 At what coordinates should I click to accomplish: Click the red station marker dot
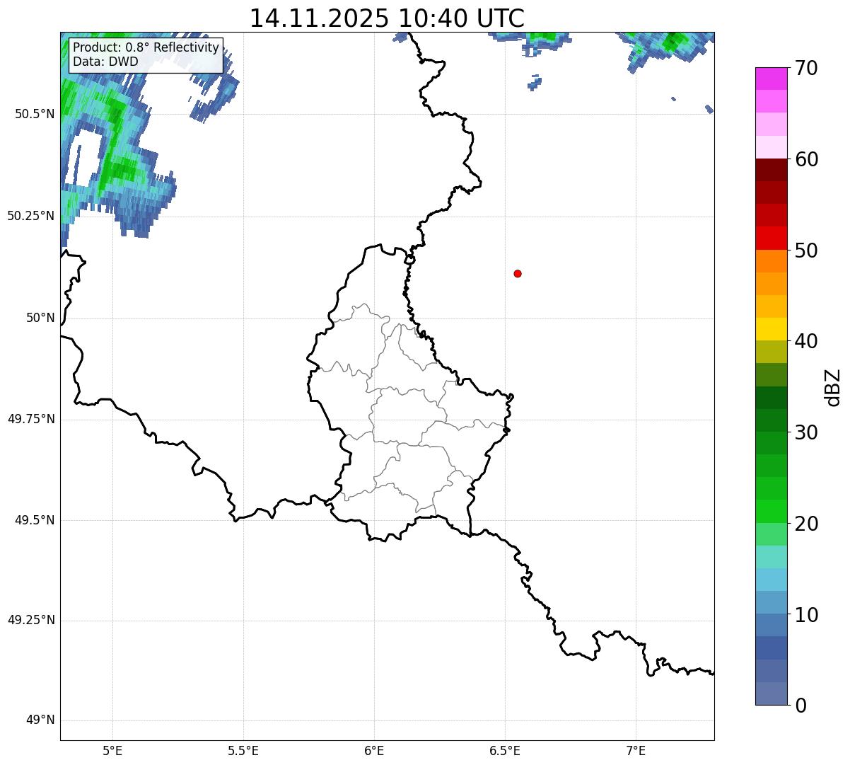pyautogui.click(x=518, y=273)
